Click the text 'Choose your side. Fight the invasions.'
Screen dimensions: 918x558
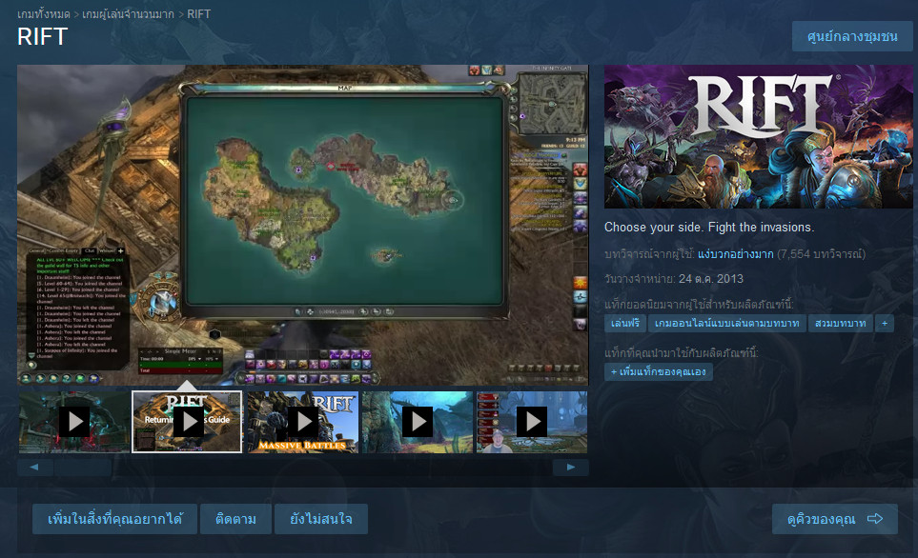(x=709, y=227)
